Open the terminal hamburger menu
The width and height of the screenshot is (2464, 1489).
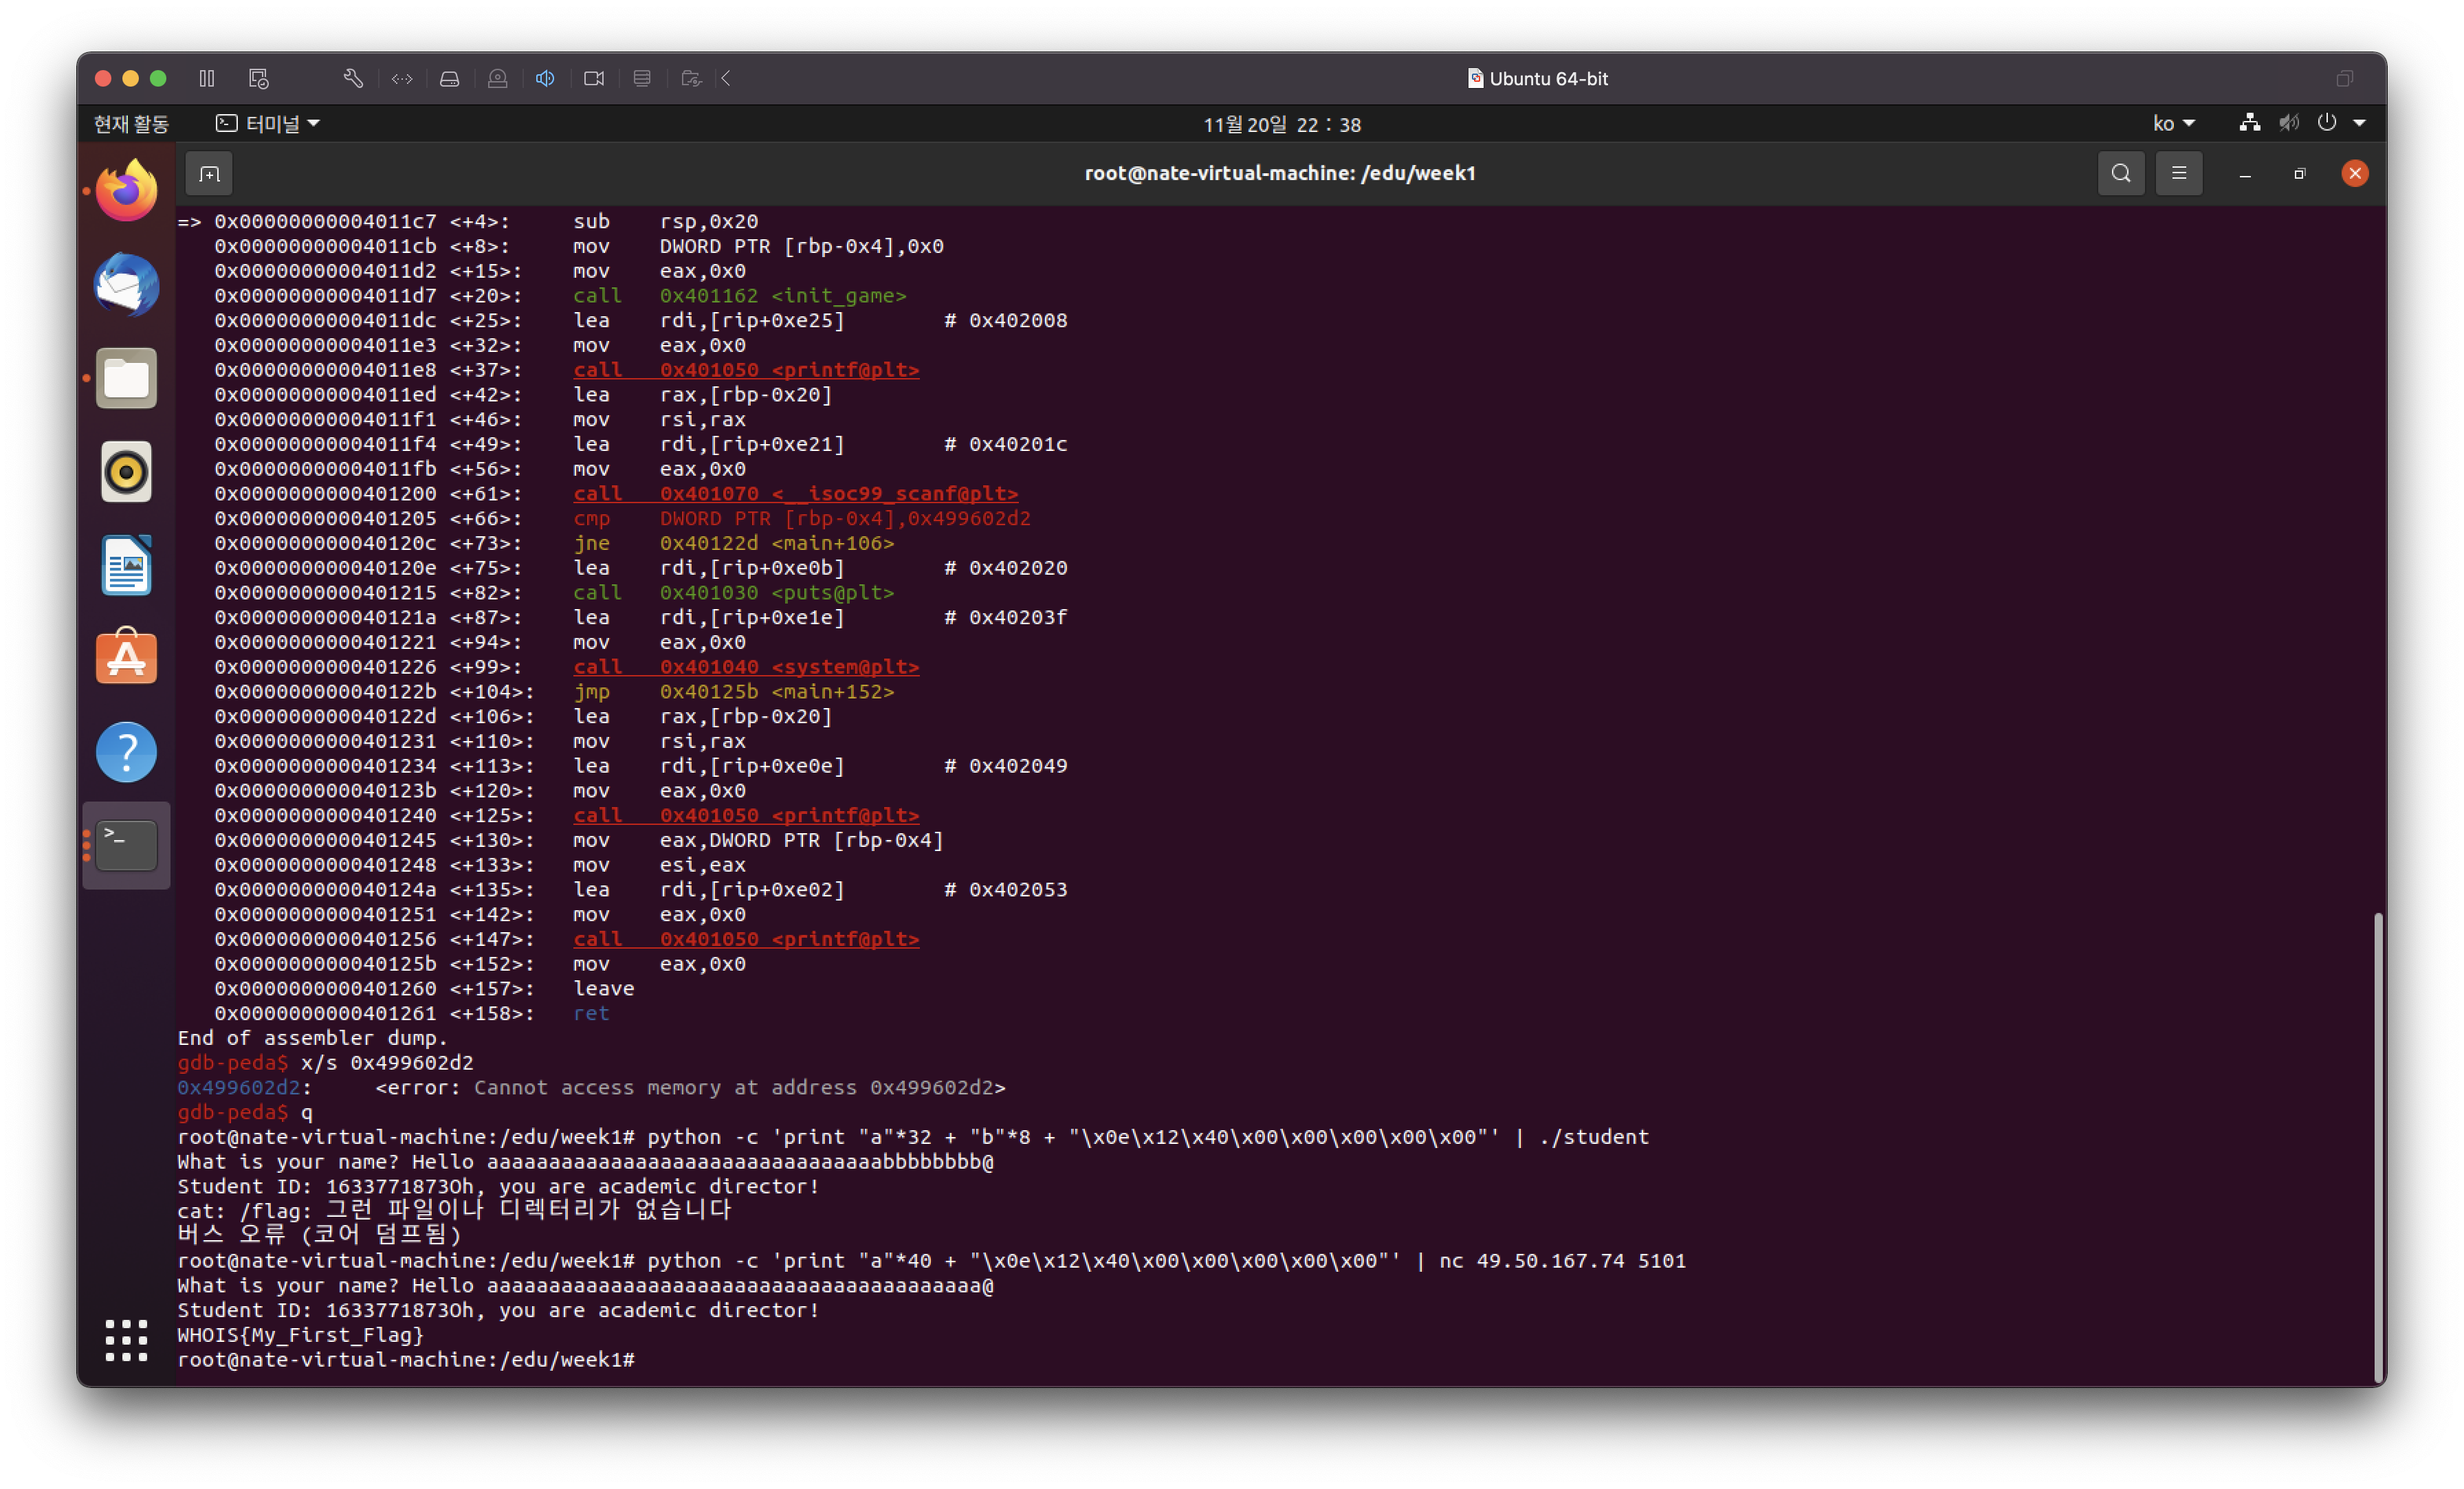[2179, 174]
